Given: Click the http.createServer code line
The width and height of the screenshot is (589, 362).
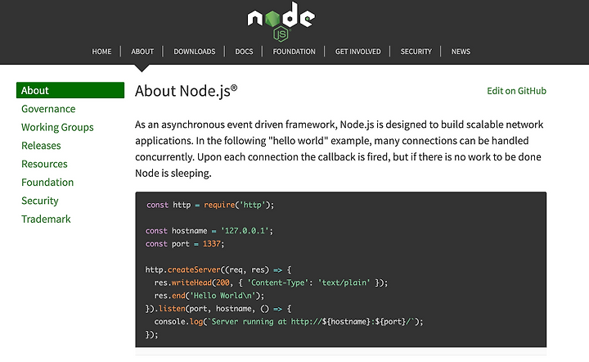Looking at the screenshot, I should 218,270.
